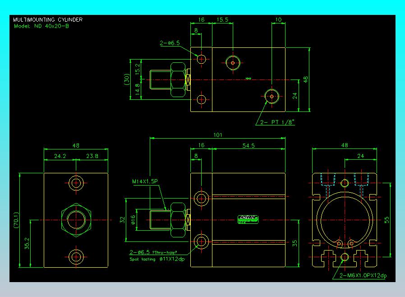Select the 54.5 dimension value
Image resolution: width=405 pixels, height=297 pixels.
[x=249, y=146]
